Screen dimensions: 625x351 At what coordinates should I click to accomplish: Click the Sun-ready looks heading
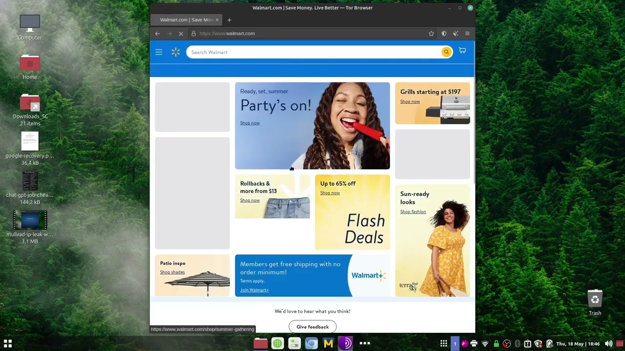point(415,198)
